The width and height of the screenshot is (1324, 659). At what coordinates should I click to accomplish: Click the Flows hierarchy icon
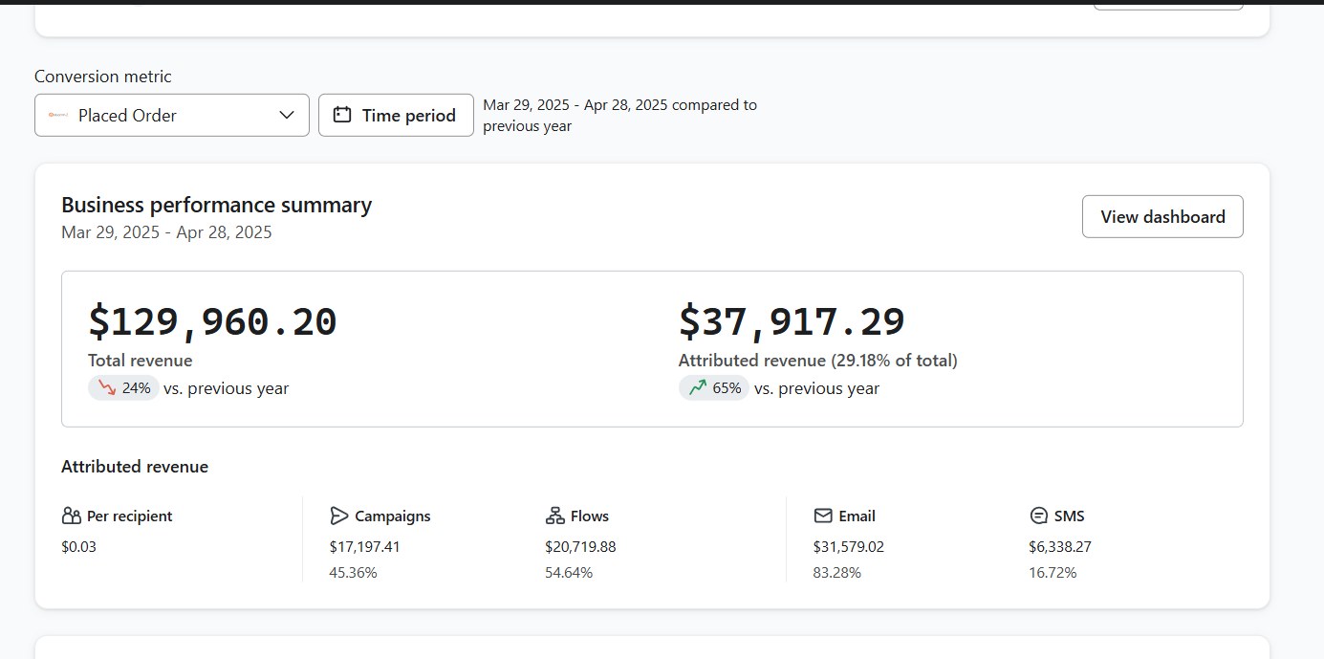click(554, 516)
